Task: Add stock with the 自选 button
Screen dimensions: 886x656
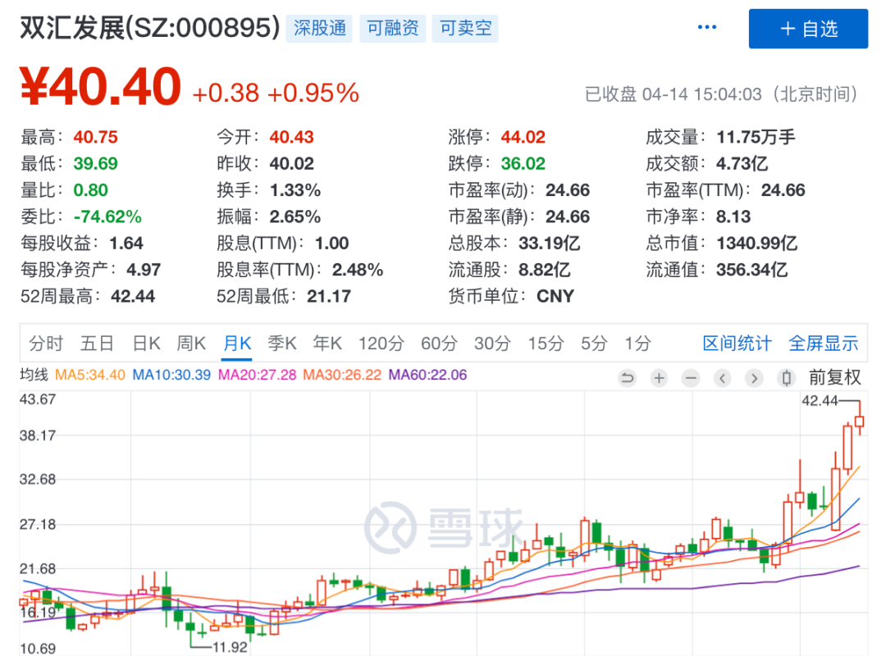Action: coord(808,29)
